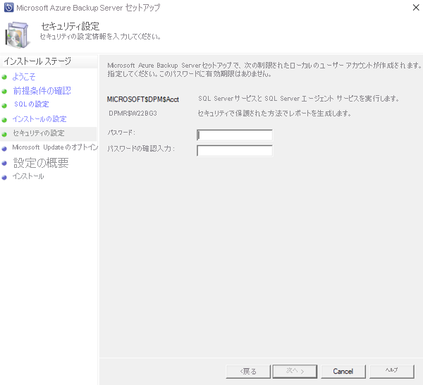
Task: Click the セキュリティ設定 page heading
Action: click(x=70, y=26)
